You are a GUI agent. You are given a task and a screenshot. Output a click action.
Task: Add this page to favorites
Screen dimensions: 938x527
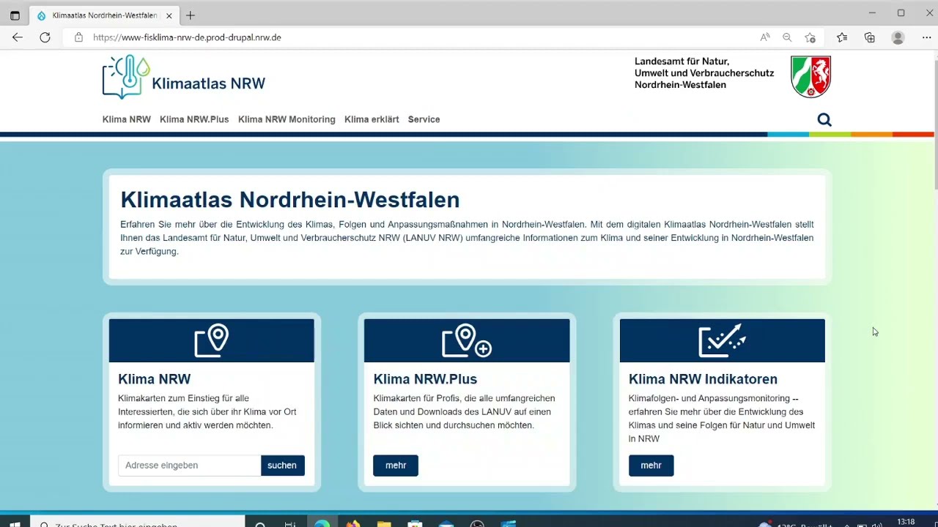(x=810, y=37)
